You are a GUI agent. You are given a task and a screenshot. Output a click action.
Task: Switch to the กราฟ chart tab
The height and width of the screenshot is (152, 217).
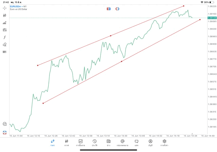66,143
